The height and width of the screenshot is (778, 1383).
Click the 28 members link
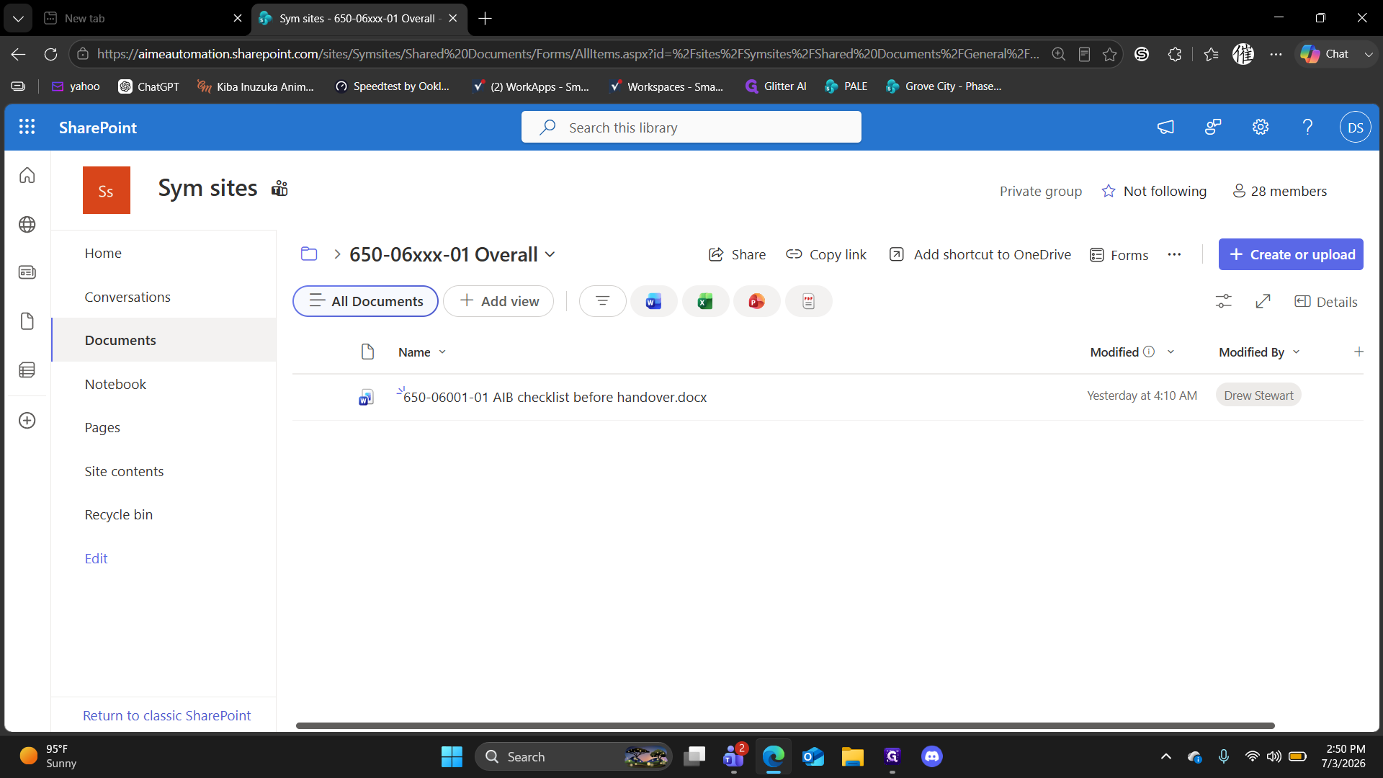1280,191
